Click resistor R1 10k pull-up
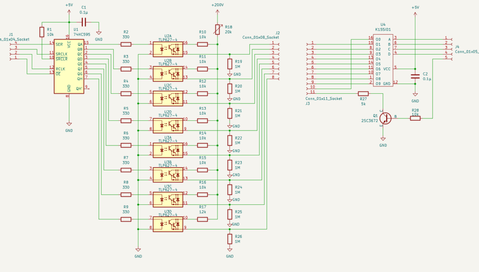479x272 pixels. pyautogui.click(x=42, y=32)
